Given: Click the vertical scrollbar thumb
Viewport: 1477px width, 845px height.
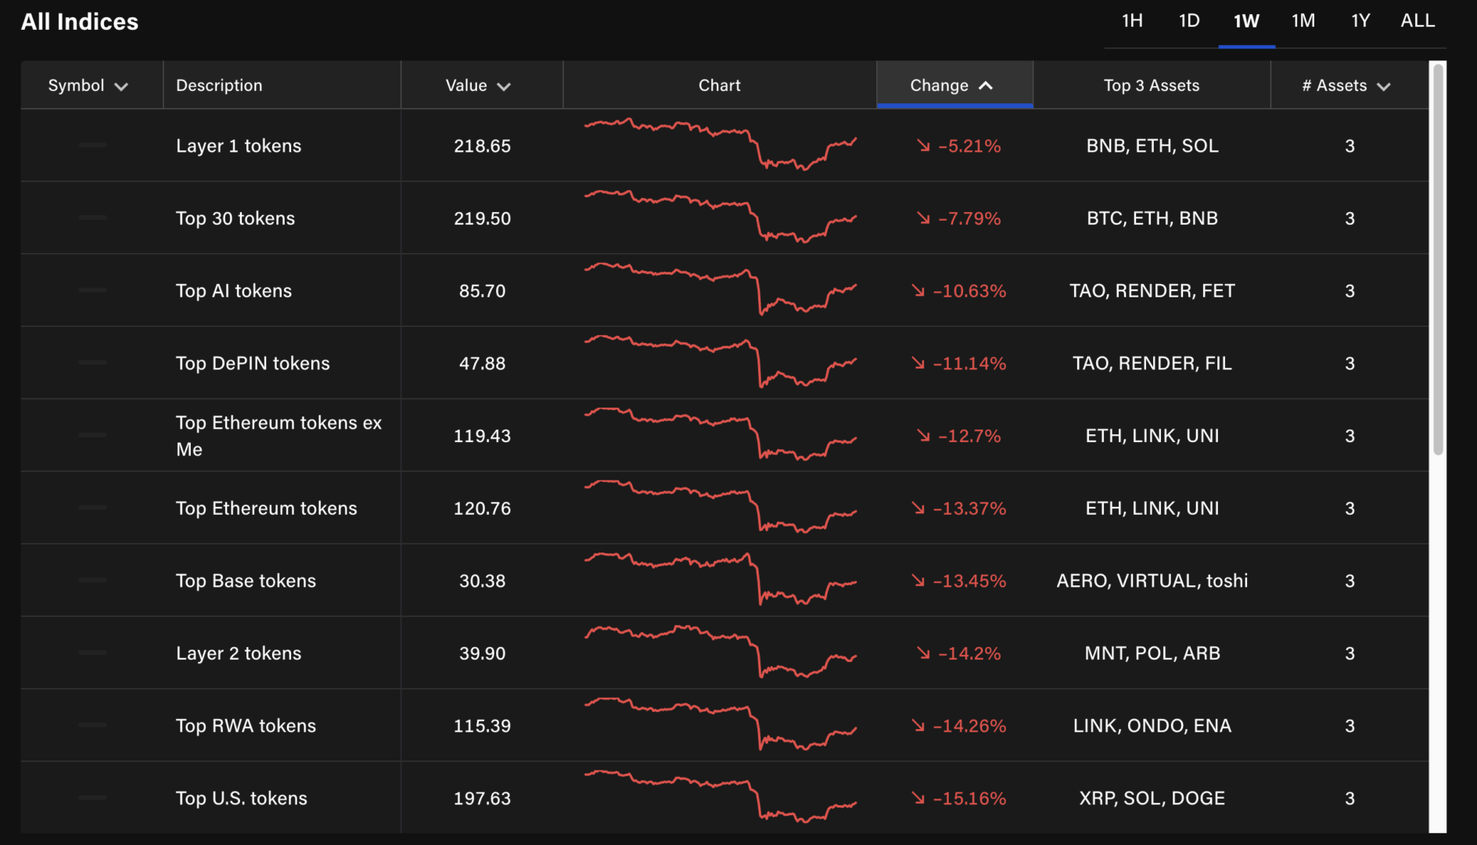Looking at the screenshot, I should click(1437, 258).
